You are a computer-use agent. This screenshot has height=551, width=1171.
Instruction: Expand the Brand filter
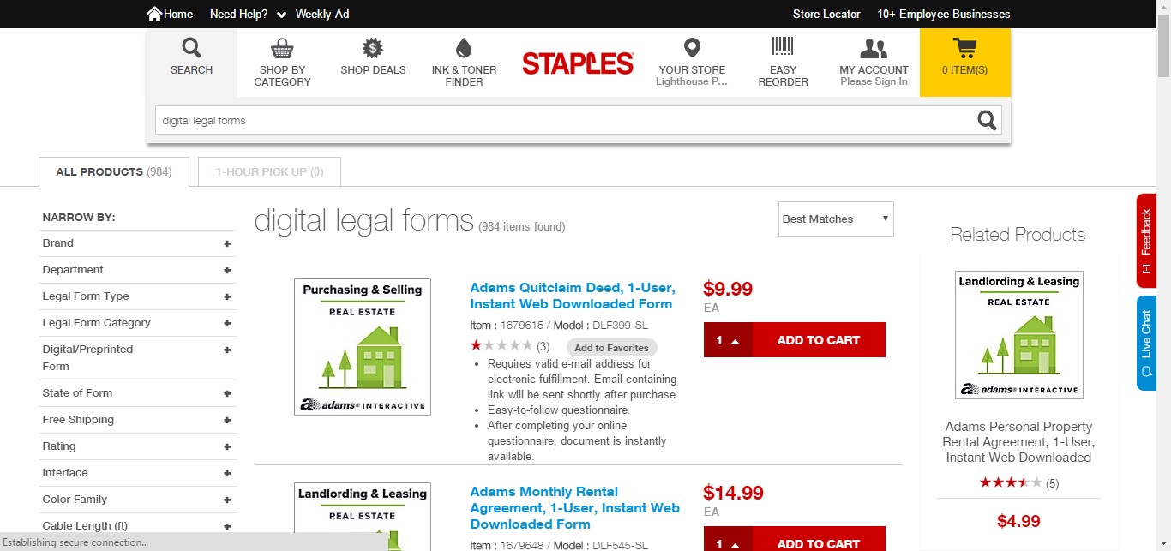point(227,243)
